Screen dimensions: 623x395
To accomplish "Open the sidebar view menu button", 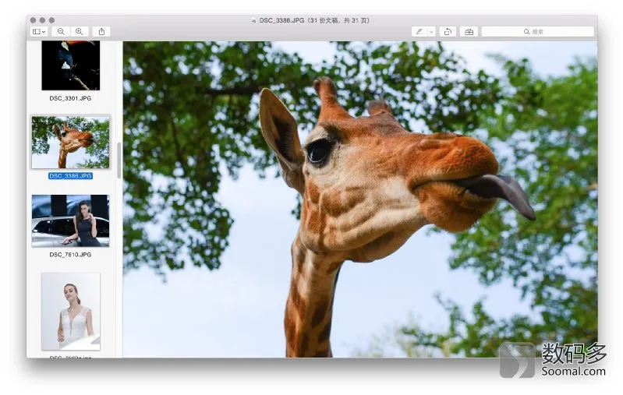I will tap(38, 32).
